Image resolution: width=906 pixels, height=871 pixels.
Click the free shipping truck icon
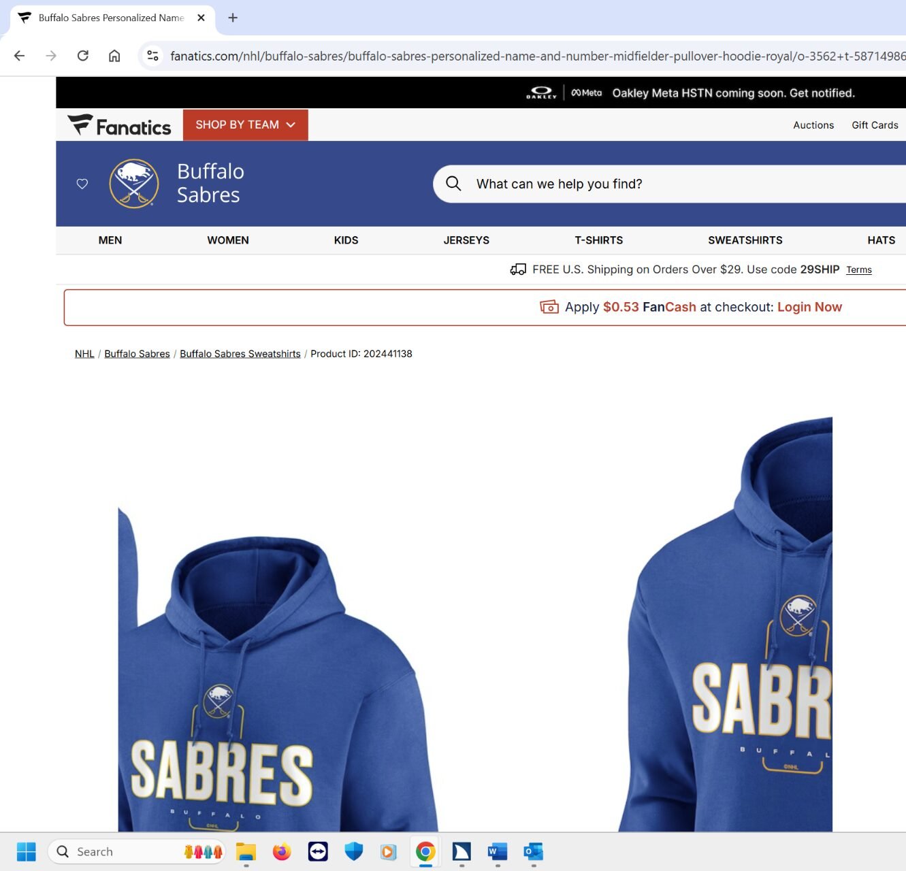(518, 269)
